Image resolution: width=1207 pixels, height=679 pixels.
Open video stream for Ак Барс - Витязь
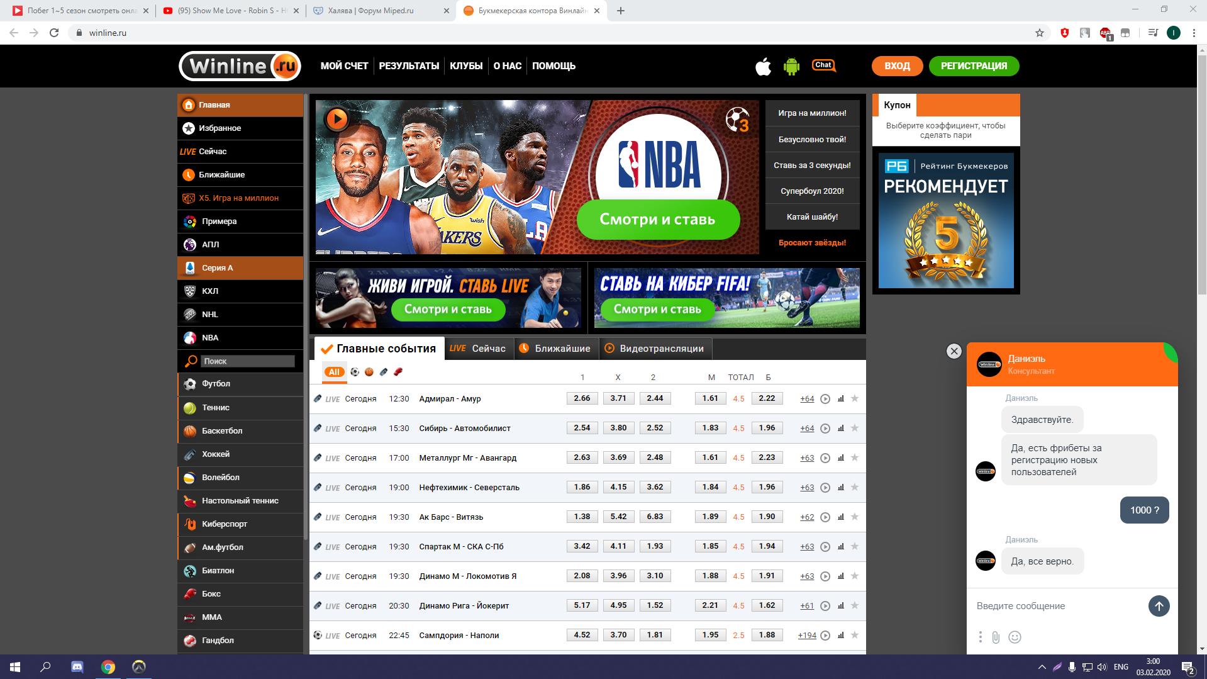(825, 517)
